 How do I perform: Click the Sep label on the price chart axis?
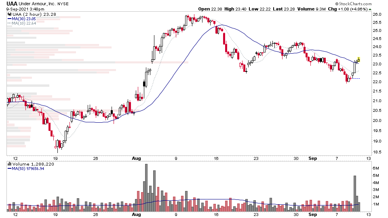(313, 158)
